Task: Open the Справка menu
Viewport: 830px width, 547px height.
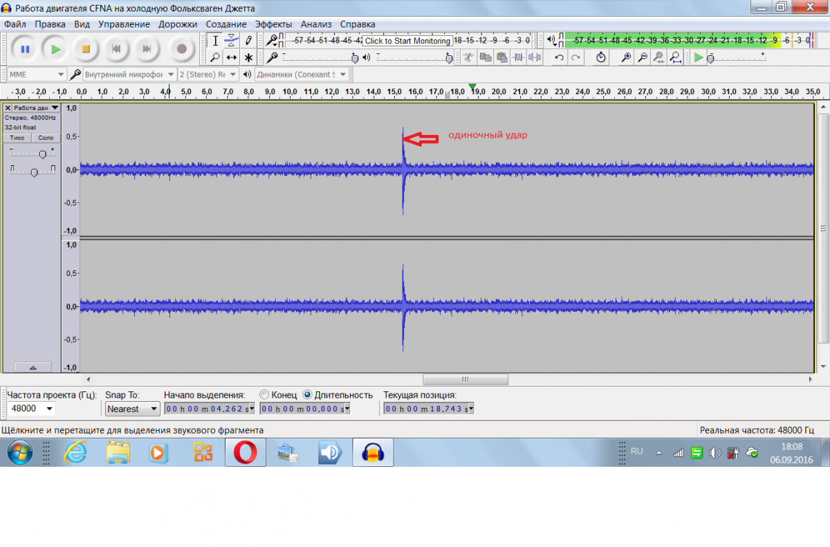Action: click(x=358, y=24)
